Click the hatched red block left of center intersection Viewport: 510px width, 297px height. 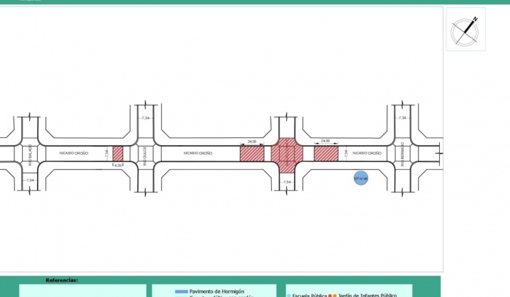[252, 154]
